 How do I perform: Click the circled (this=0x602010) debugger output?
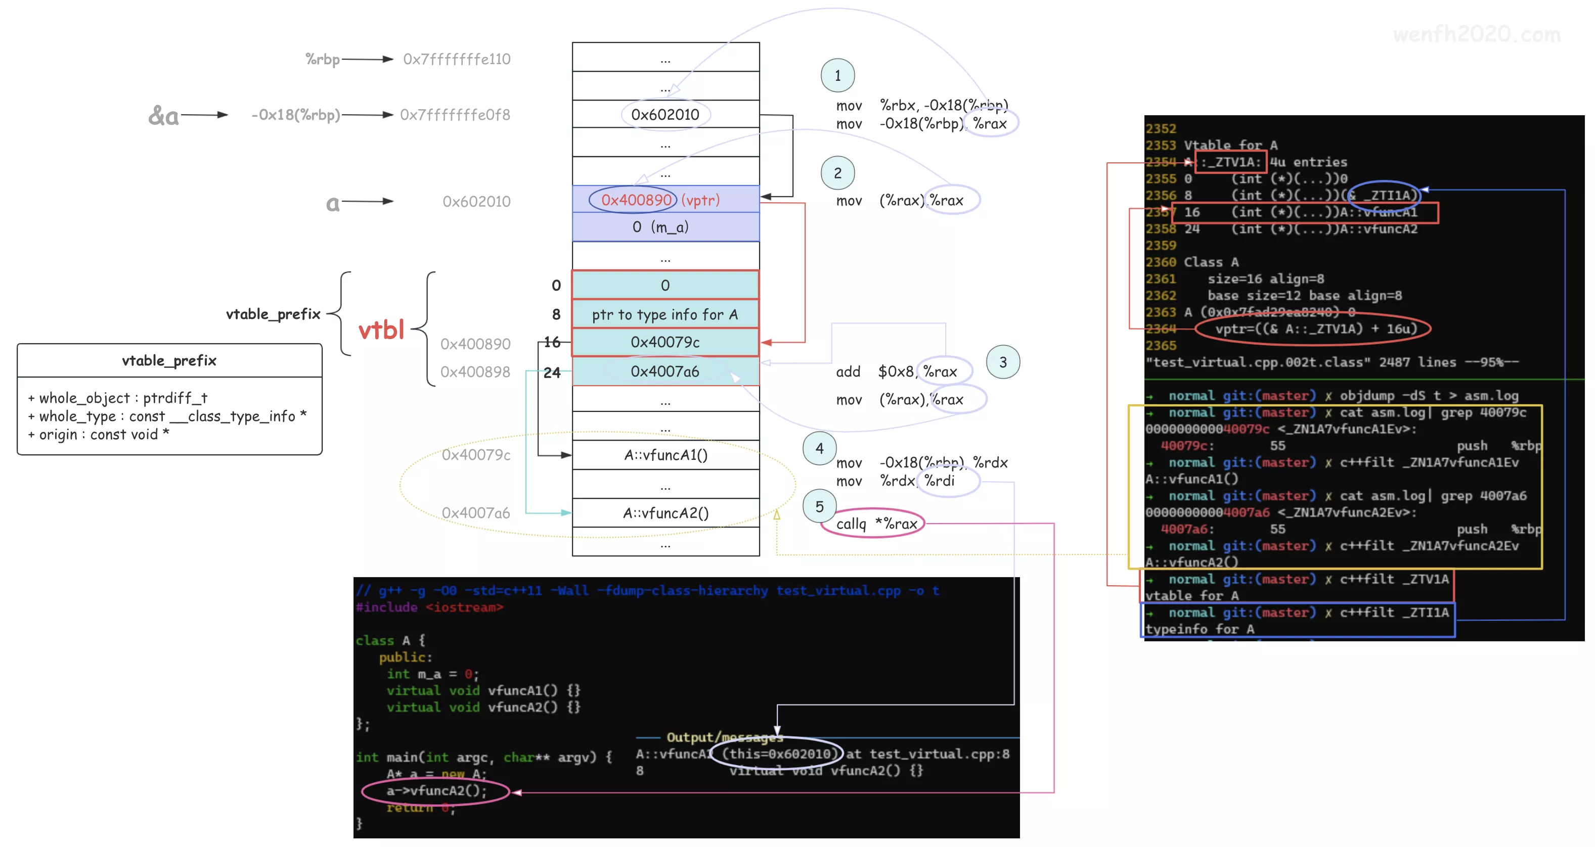(779, 754)
